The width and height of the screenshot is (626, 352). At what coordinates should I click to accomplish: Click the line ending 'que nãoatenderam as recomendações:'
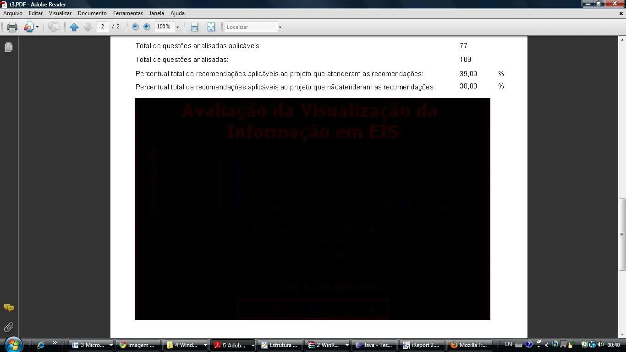[285, 87]
